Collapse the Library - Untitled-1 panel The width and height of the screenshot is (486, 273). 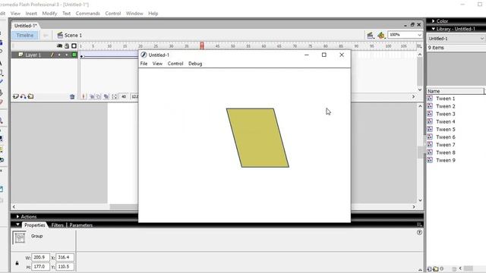pyautogui.click(x=434, y=29)
